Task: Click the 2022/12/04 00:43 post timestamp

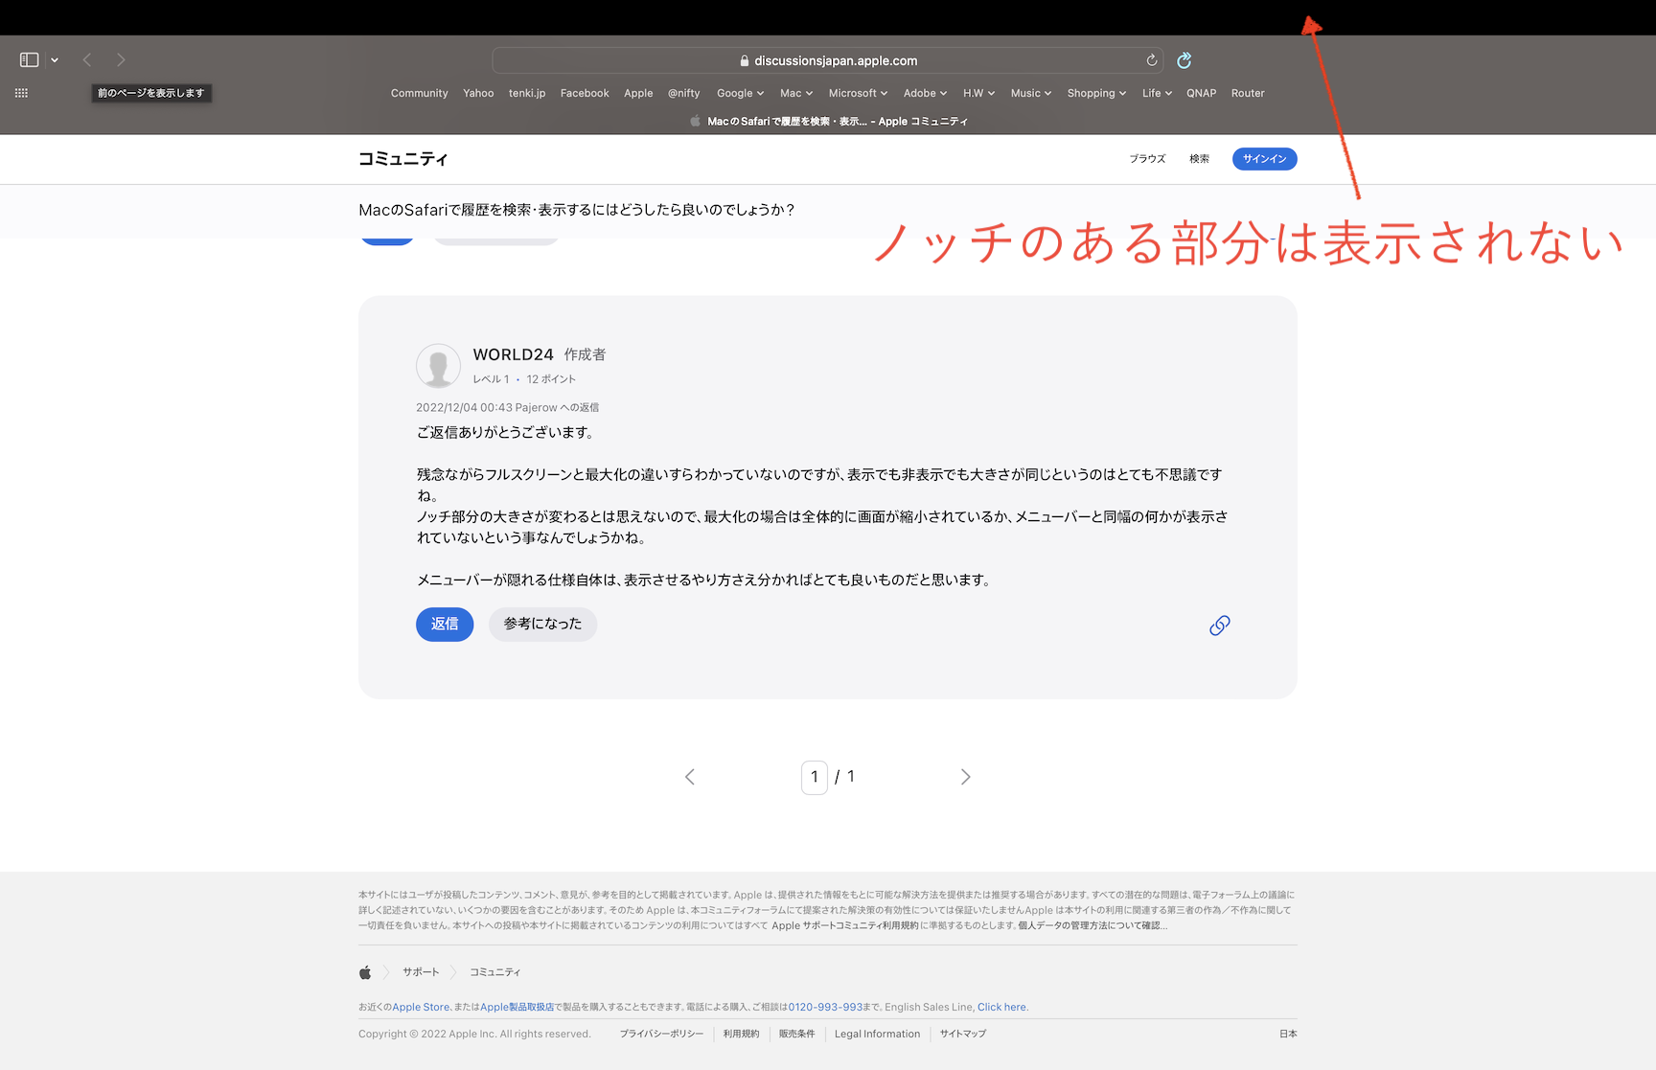Action: [464, 407]
